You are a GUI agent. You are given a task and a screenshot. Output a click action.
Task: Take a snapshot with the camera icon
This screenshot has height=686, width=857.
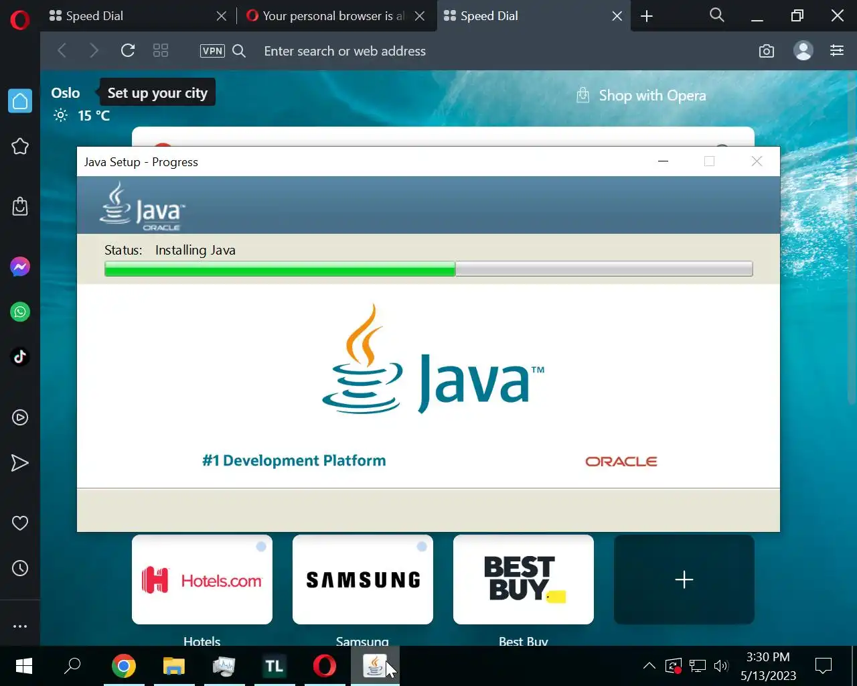[767, 51]
